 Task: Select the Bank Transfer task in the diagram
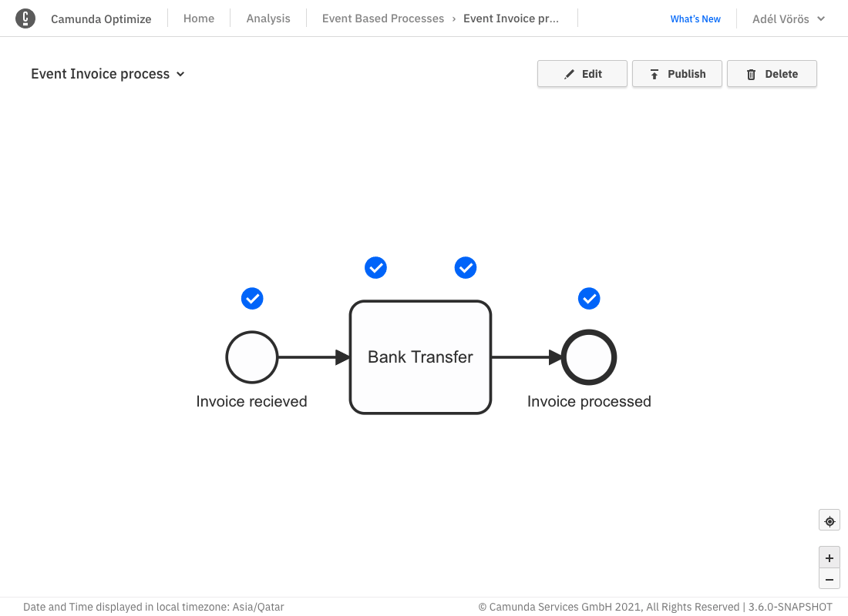pyautogui.click(x=420, y=357)
